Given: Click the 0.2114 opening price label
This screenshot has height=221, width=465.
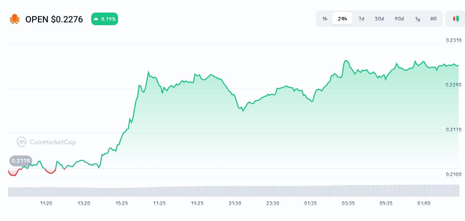Looking at the screenshot, I should tap(21, 161).
